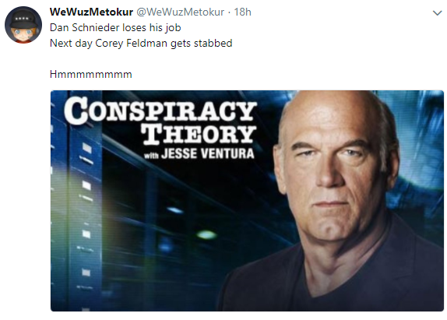The width and height of the screenshot is (447, 320).
Task: Click the 'Dan Schnieder loses his job' line
Action: coord(115,28)
